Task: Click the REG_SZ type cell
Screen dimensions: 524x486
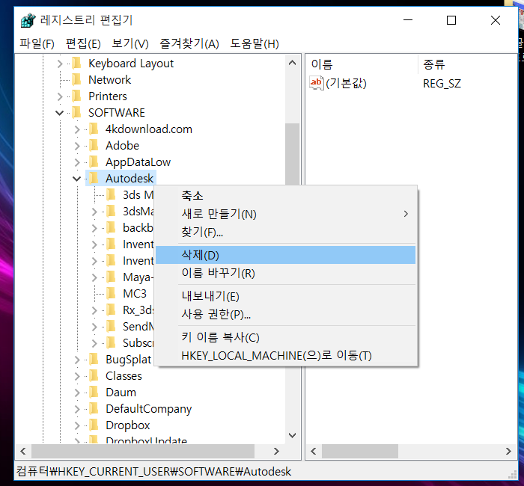Action: pos(442,84)
